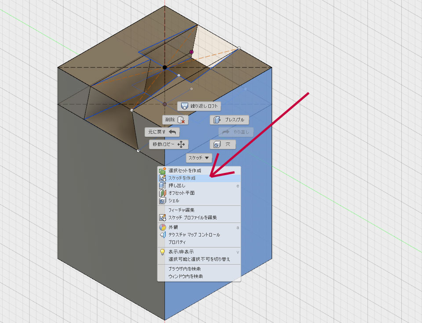Viewport: 422px width, 323px height.
Task: Click the 削除 delete icon button
Action: [176, 120]
